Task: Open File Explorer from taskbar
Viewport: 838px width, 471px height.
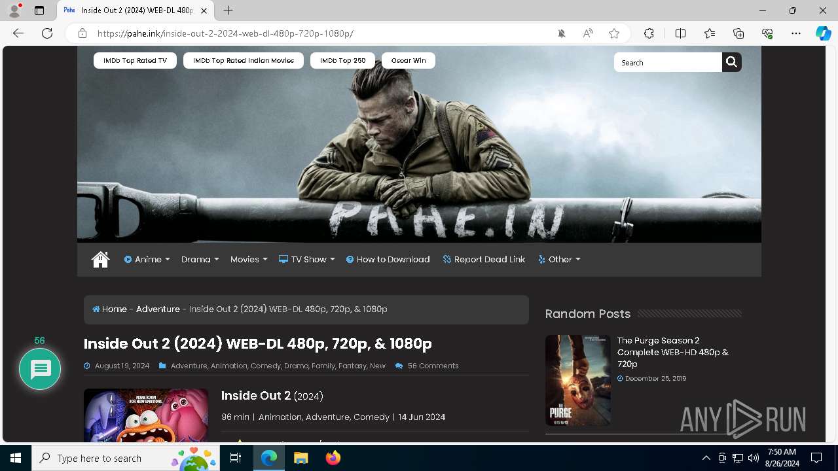Action: [301, 458]
